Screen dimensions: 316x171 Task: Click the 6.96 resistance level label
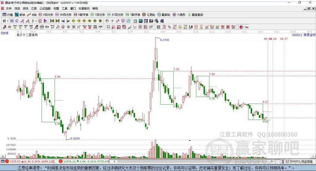[x=57, y=77]
